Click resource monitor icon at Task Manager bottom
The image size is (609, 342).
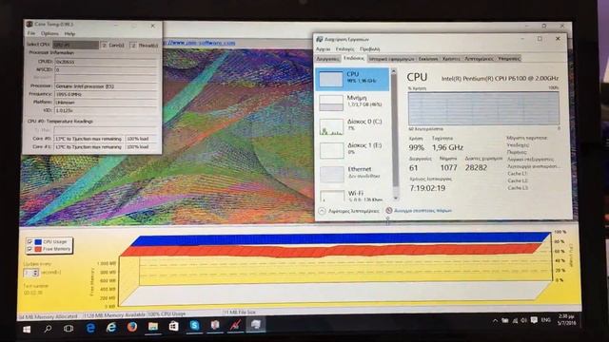(x=389, y=211)
